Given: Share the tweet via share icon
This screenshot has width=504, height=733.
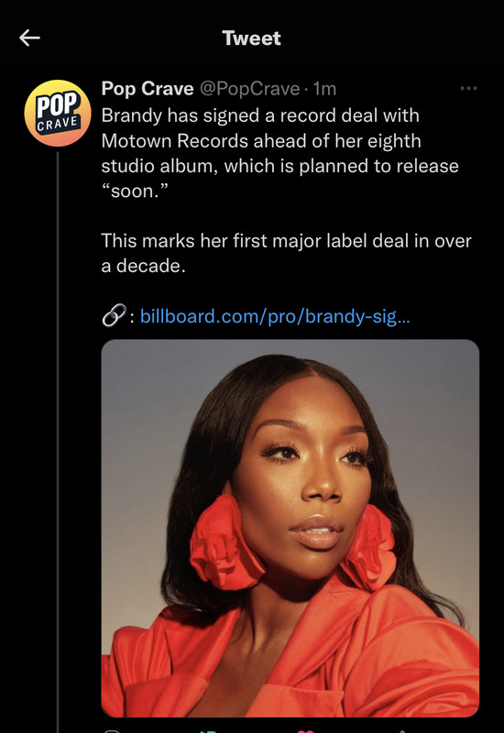Looking at the screenshot, I should [402, 731].
